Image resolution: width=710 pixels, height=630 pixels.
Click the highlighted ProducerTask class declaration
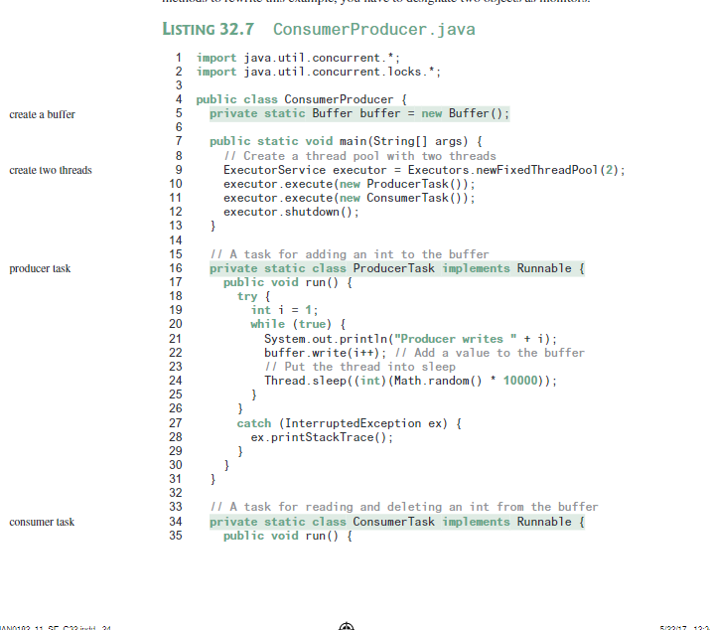(x=397, y=268)
